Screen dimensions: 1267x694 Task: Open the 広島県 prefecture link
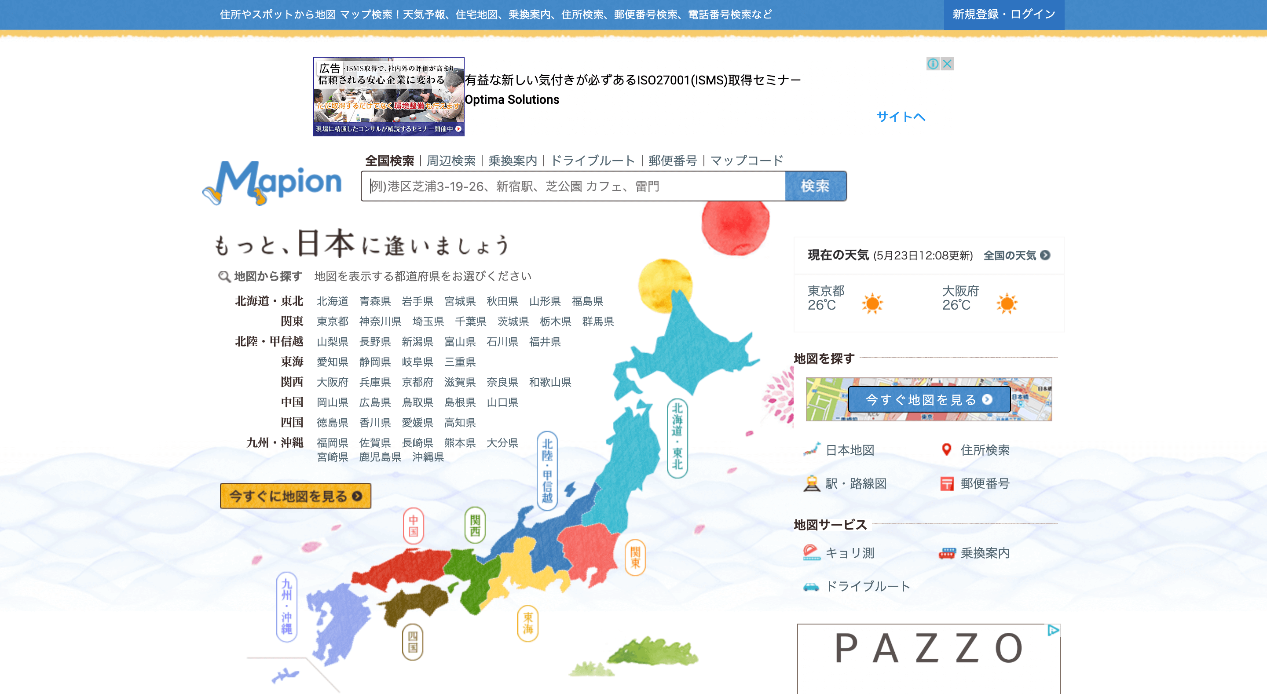(375, 402)
